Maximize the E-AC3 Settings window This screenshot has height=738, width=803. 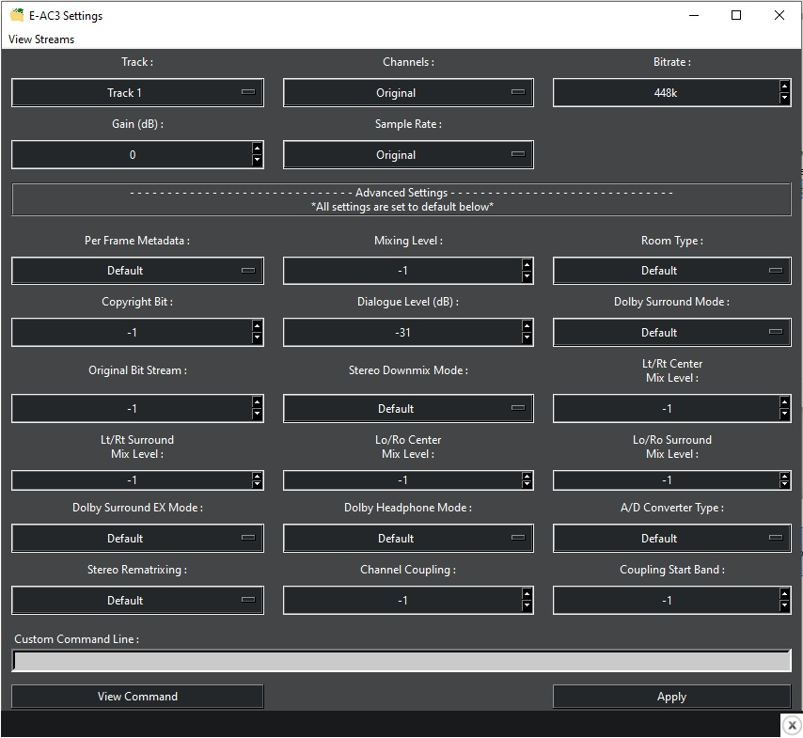736,15
